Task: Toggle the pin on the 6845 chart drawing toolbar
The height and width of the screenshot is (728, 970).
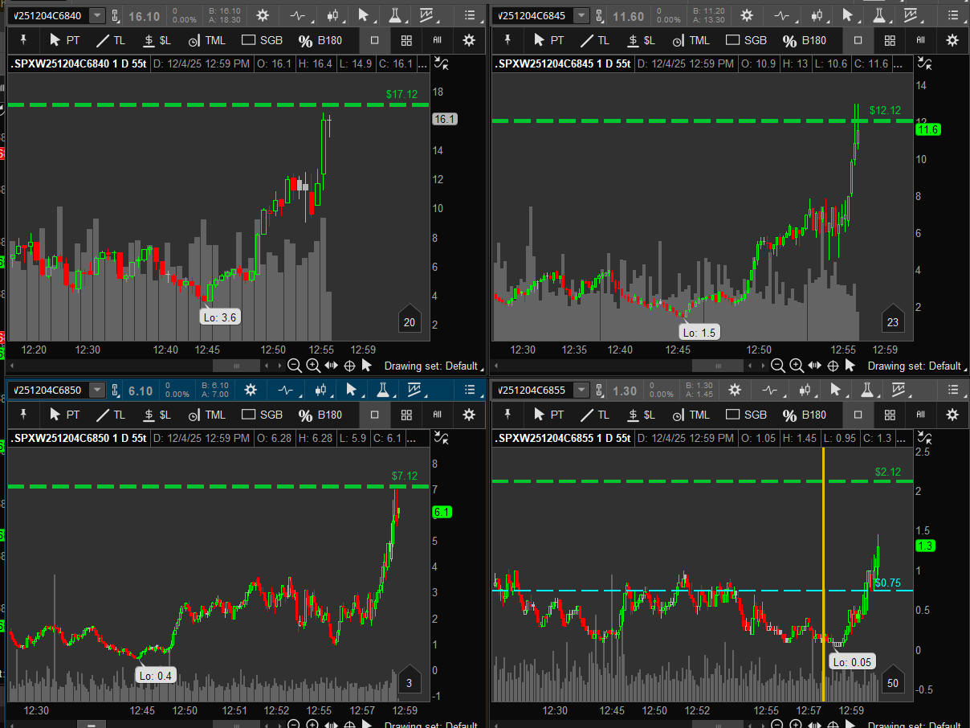Action: (x=507, y=40)
